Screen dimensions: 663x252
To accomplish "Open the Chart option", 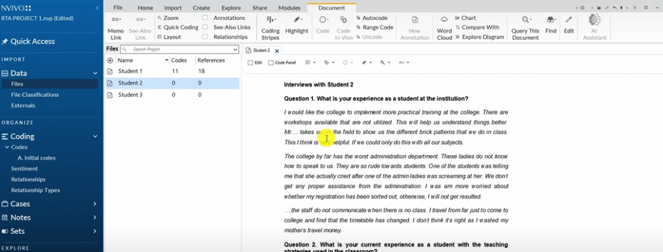I will 466,18.
